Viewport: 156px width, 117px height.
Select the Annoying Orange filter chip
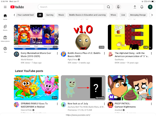tap(138, 15)
